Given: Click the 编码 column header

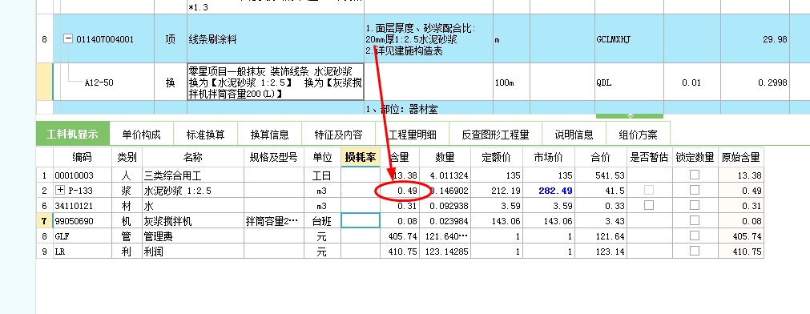Looking at the screenshot, I should tap(83, 157).
